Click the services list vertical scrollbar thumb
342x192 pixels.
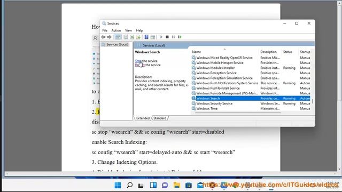(313, 101)
